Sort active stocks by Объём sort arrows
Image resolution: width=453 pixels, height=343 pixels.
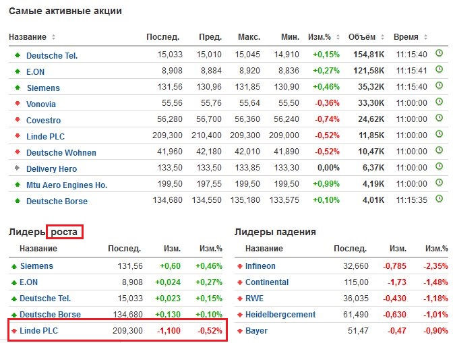382,37
